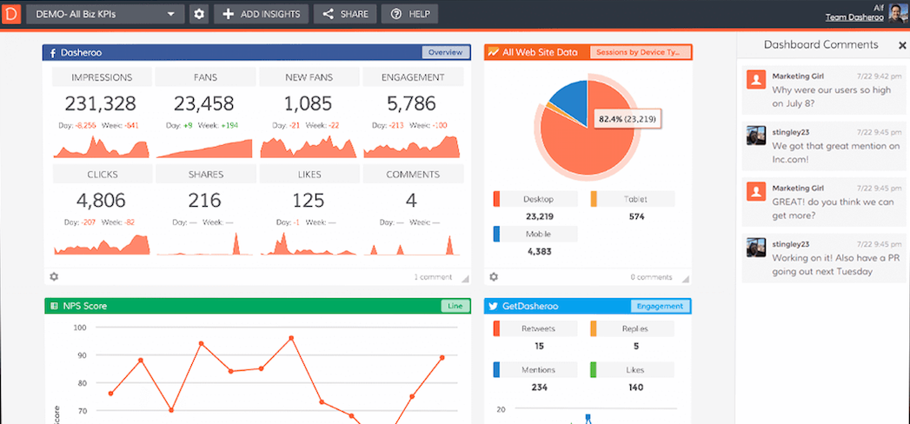The height and width of the screenshot is (424, 910).
Task: Click the Clicks sparkline chart
Action: click(x=102, y=244)
